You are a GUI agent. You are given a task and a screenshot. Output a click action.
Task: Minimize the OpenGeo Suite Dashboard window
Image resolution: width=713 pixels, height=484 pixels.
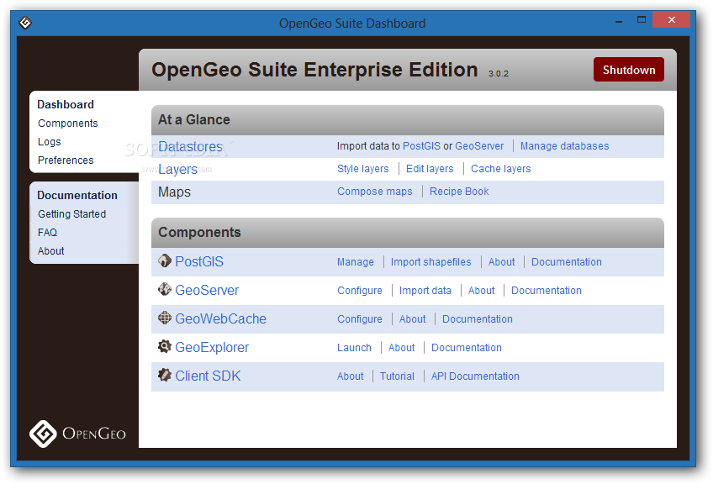click(x=619, y=21)
